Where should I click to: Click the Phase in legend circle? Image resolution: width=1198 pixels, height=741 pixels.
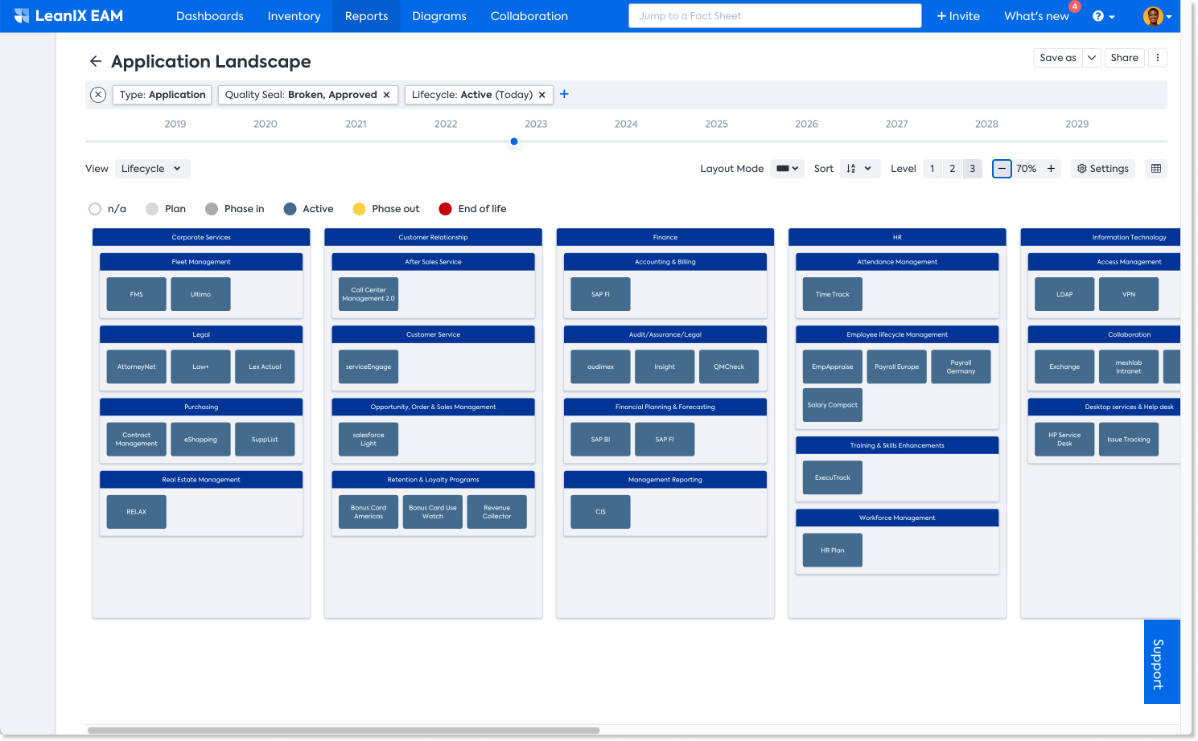(212, 209)
